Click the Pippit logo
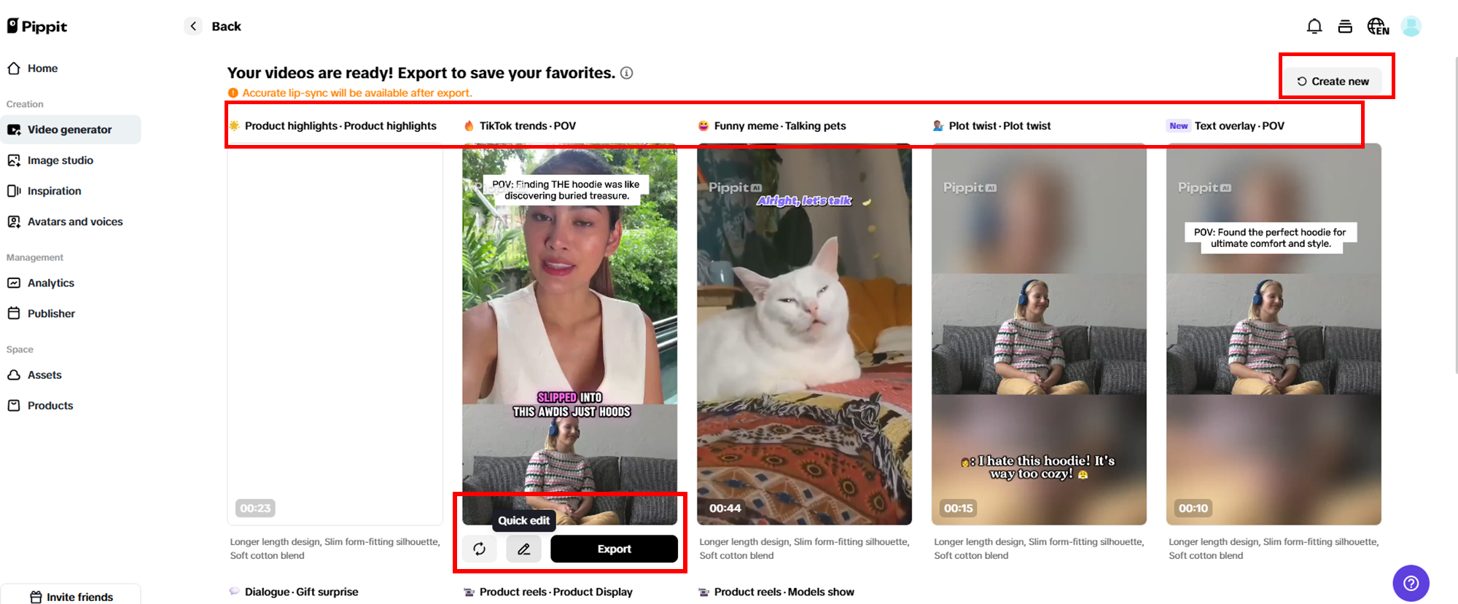The height and width of the screenshot is (604, 1458). [37, 26]
